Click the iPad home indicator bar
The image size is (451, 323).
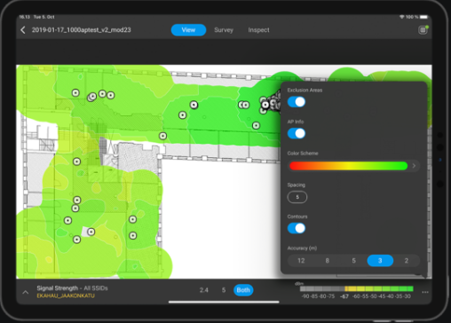(224, 302)
